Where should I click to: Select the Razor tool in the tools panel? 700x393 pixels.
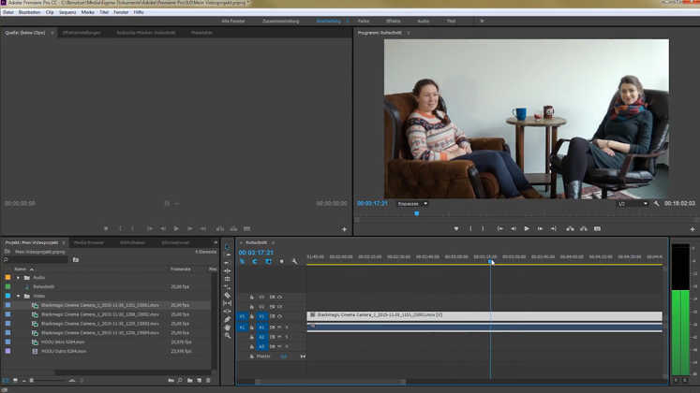pos(227,296)
